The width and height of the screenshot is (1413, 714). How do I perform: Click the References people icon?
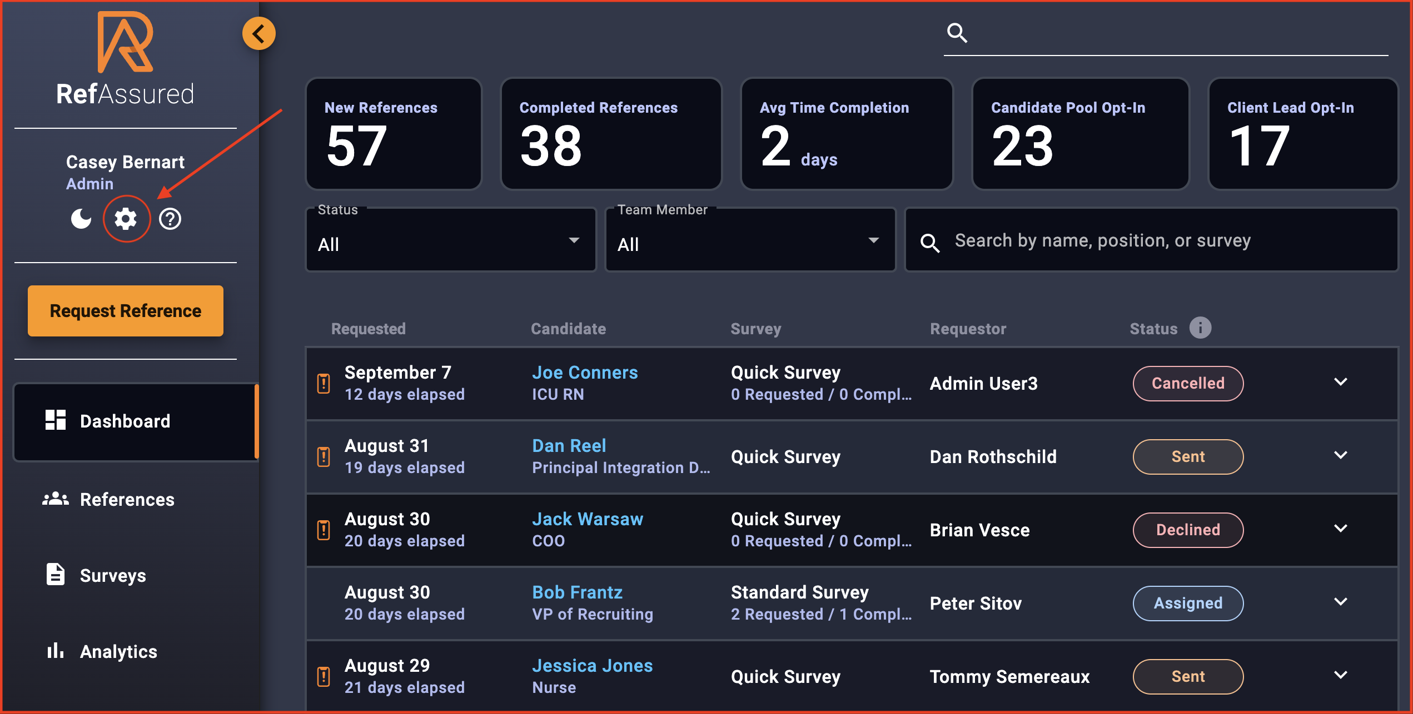click(55, 499)
